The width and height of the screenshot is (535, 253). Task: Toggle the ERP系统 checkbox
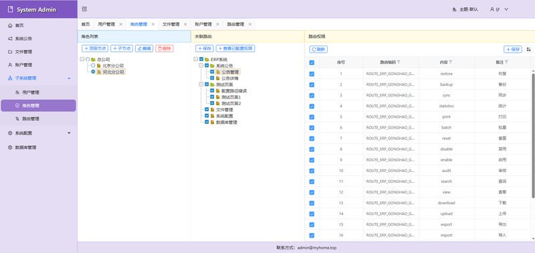tap(201, 60)
